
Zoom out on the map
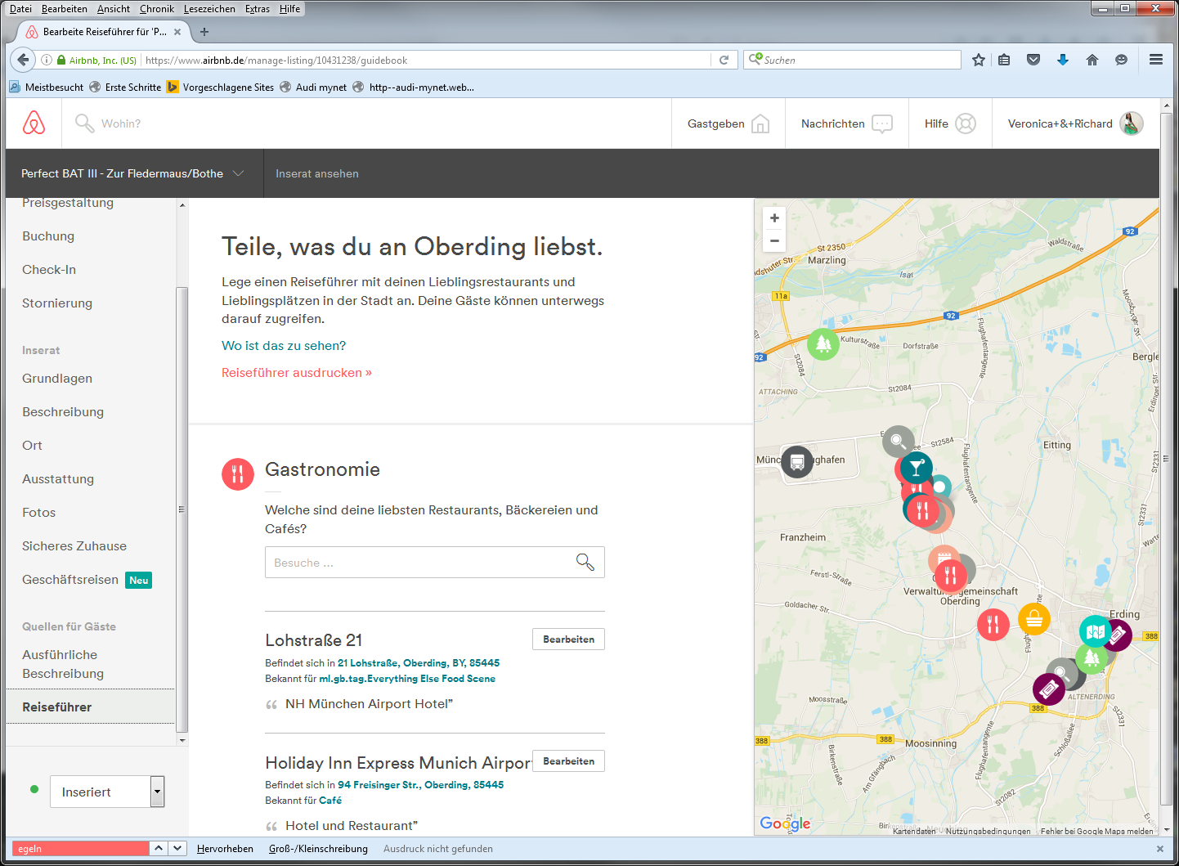(x=774, y=240)
